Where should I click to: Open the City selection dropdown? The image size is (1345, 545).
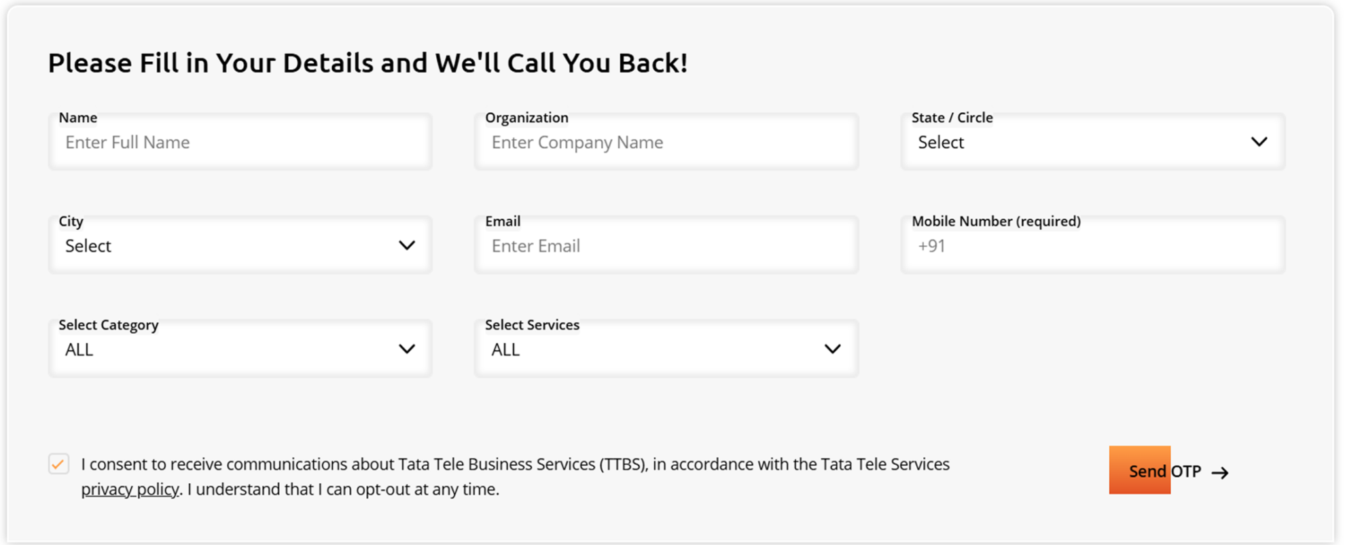click(x=240, y=245)
